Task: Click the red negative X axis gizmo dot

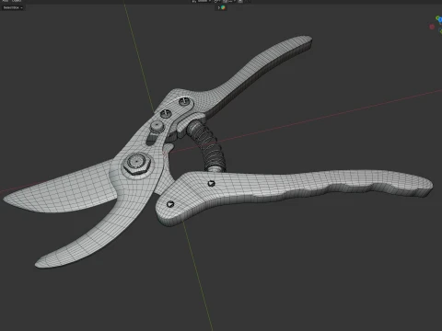Action: 432,27
